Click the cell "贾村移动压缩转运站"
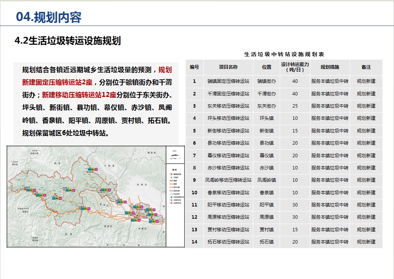Screen dimensions: 394x279 pyautogui.click(x=228, y=229)
